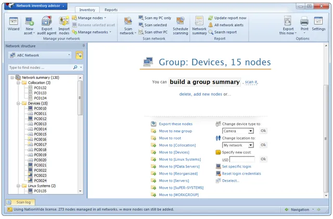Choose Scan other PC
333x219 pixels.
click(x=153, y=32)
